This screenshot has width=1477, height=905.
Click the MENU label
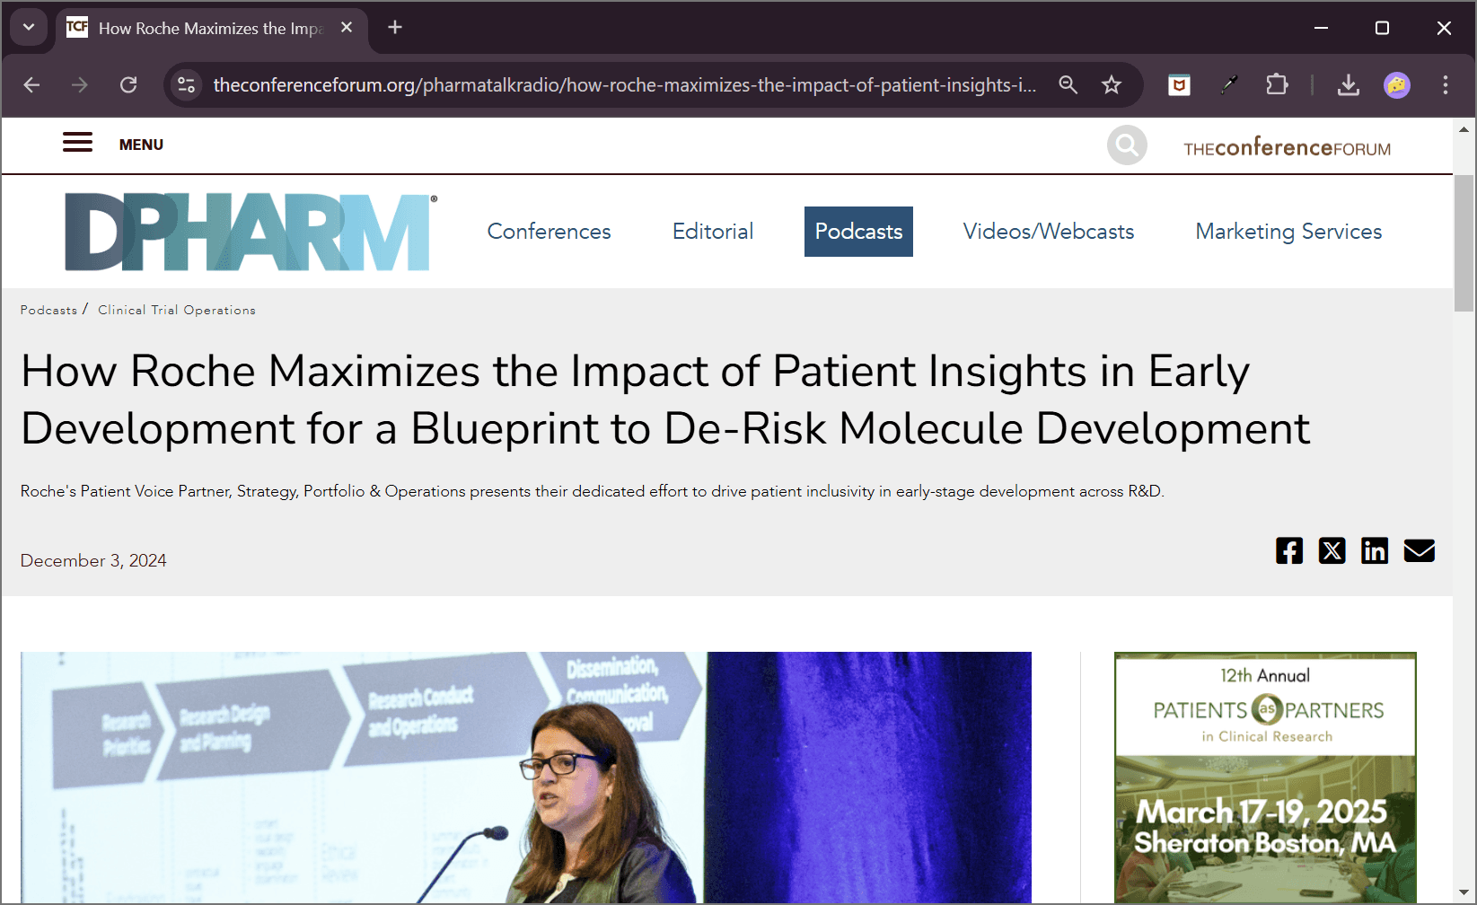click(x=141, y=145)
